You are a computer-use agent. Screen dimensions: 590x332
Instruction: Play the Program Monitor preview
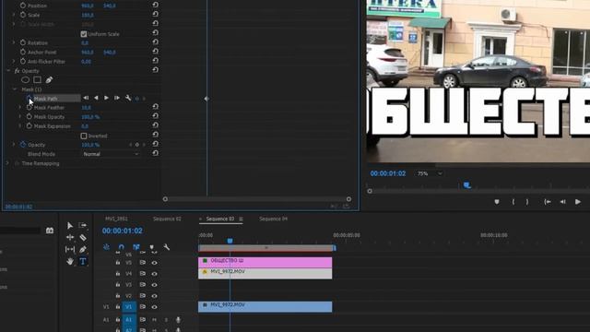point(578,202)
